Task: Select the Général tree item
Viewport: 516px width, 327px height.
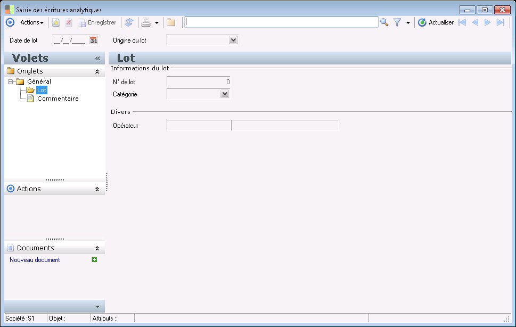Action: [x=39, y=81]
